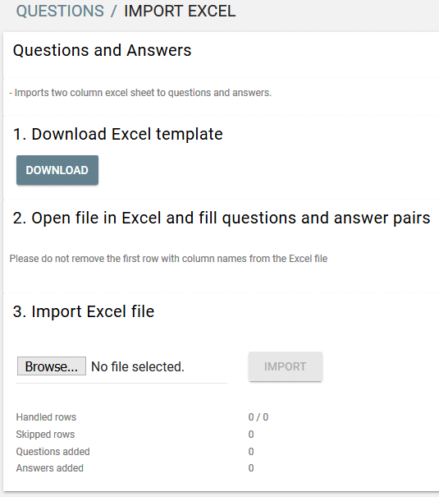
Task: Click the 'Please do not remove' note
Action: tap(168, 259)
